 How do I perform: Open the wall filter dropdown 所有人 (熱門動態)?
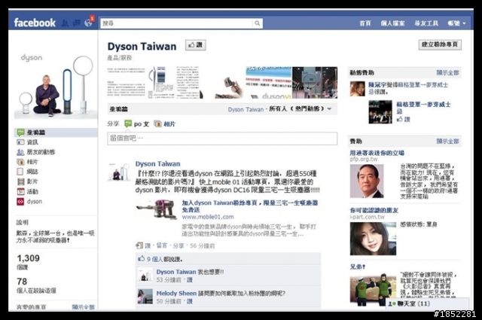[x=300, y=109]
